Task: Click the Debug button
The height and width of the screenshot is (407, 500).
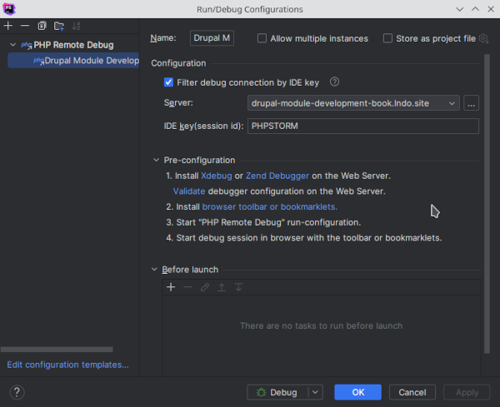Action: pos(277,392)
